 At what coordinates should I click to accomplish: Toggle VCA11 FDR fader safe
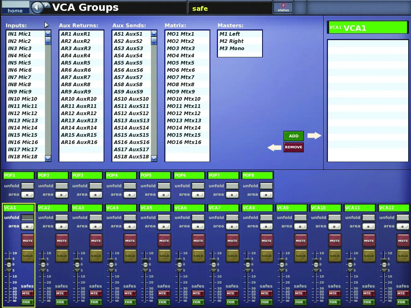[x=368, y=302]
